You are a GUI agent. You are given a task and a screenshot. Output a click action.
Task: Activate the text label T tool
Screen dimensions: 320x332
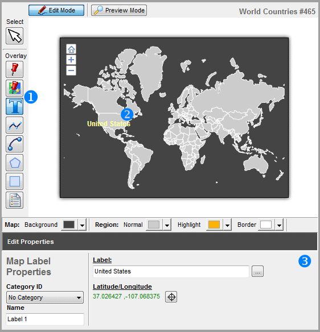coord(14,106)
